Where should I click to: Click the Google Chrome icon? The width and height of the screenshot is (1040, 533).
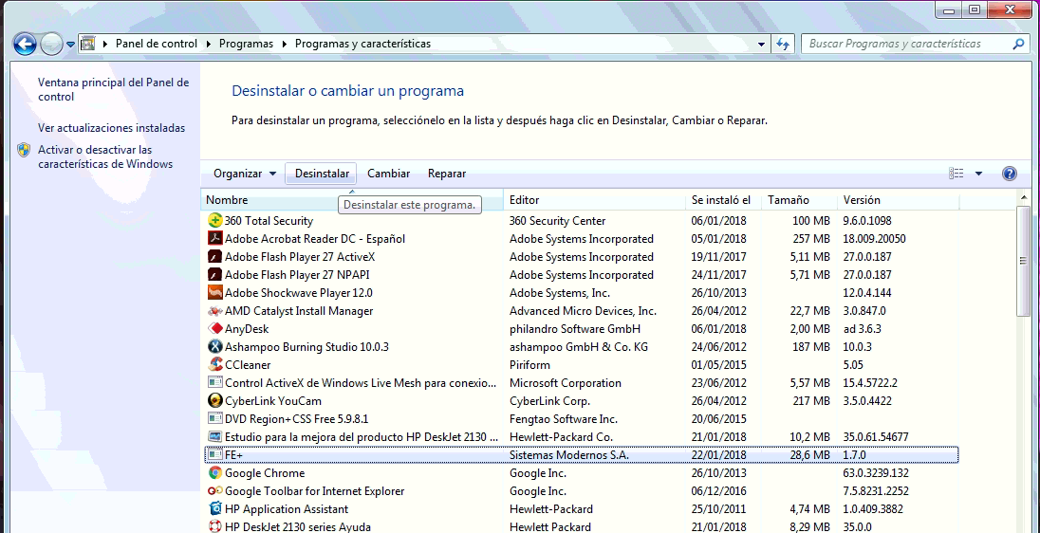(x=214, y=473)
